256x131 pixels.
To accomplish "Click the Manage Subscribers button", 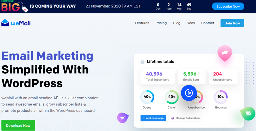I will coord(186,118).
